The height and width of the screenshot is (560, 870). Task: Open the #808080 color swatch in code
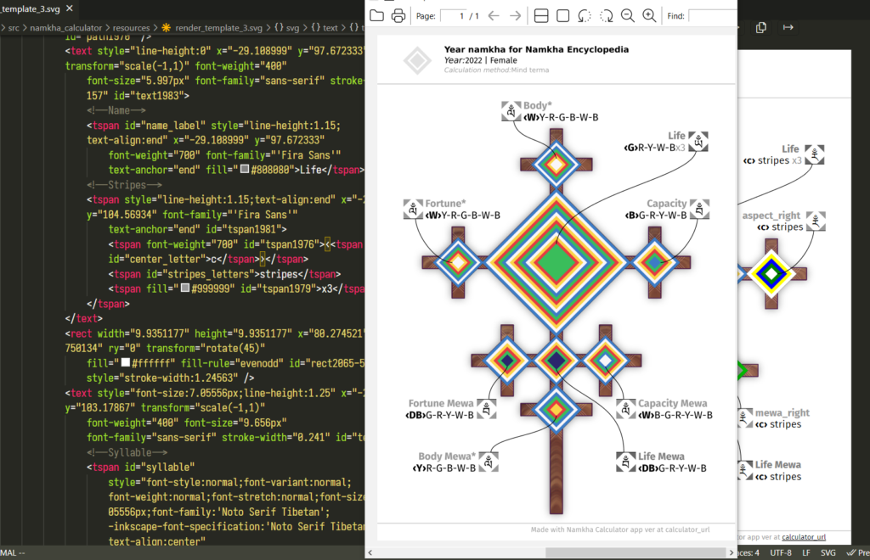tap(244, 170)
